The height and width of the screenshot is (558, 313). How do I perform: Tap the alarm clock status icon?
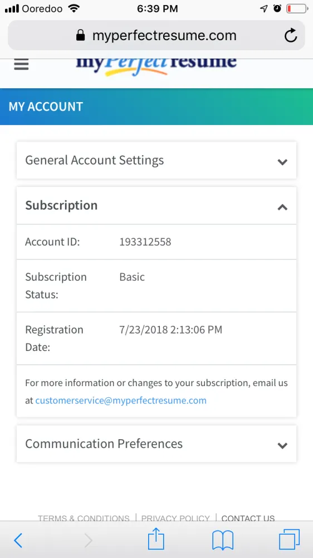(277, 8)
